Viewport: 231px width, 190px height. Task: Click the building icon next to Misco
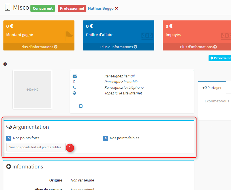[x=7, y=7]
